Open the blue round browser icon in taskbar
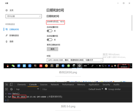The image size is (135, 111). click(63, 66)
